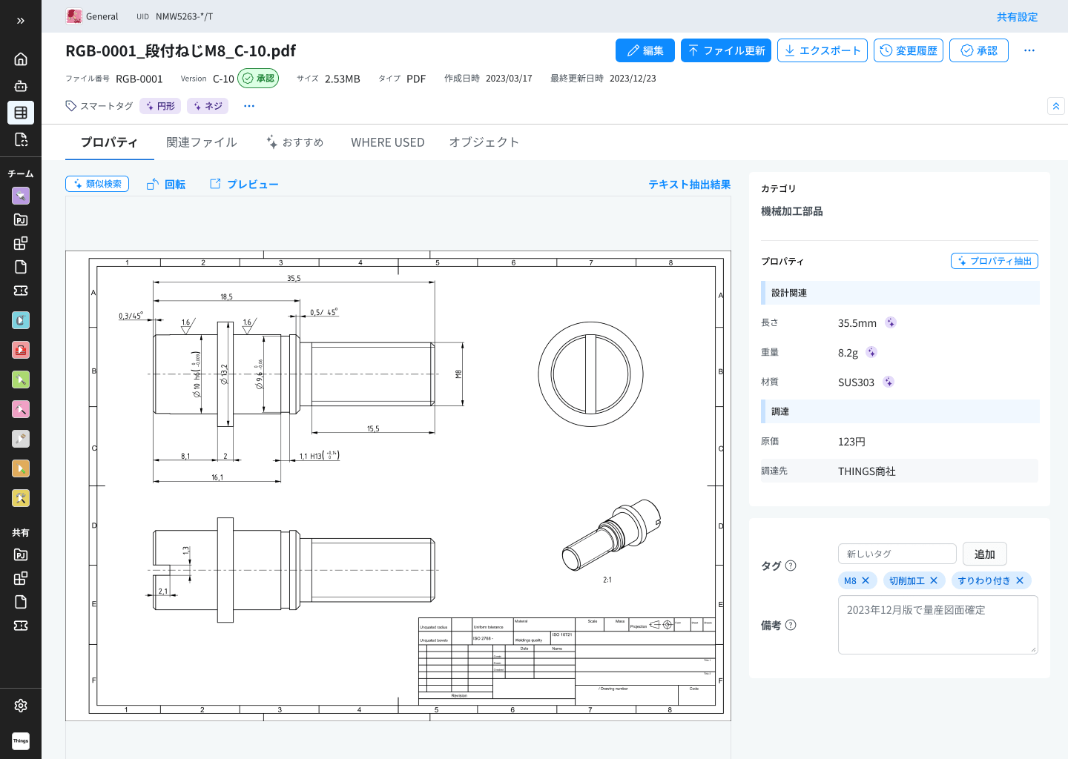The height and width of the screenshot is (759, 1068).
Task: Open the blocks icon under チーム
Action: pyautogui.click(x=21, y=243)
